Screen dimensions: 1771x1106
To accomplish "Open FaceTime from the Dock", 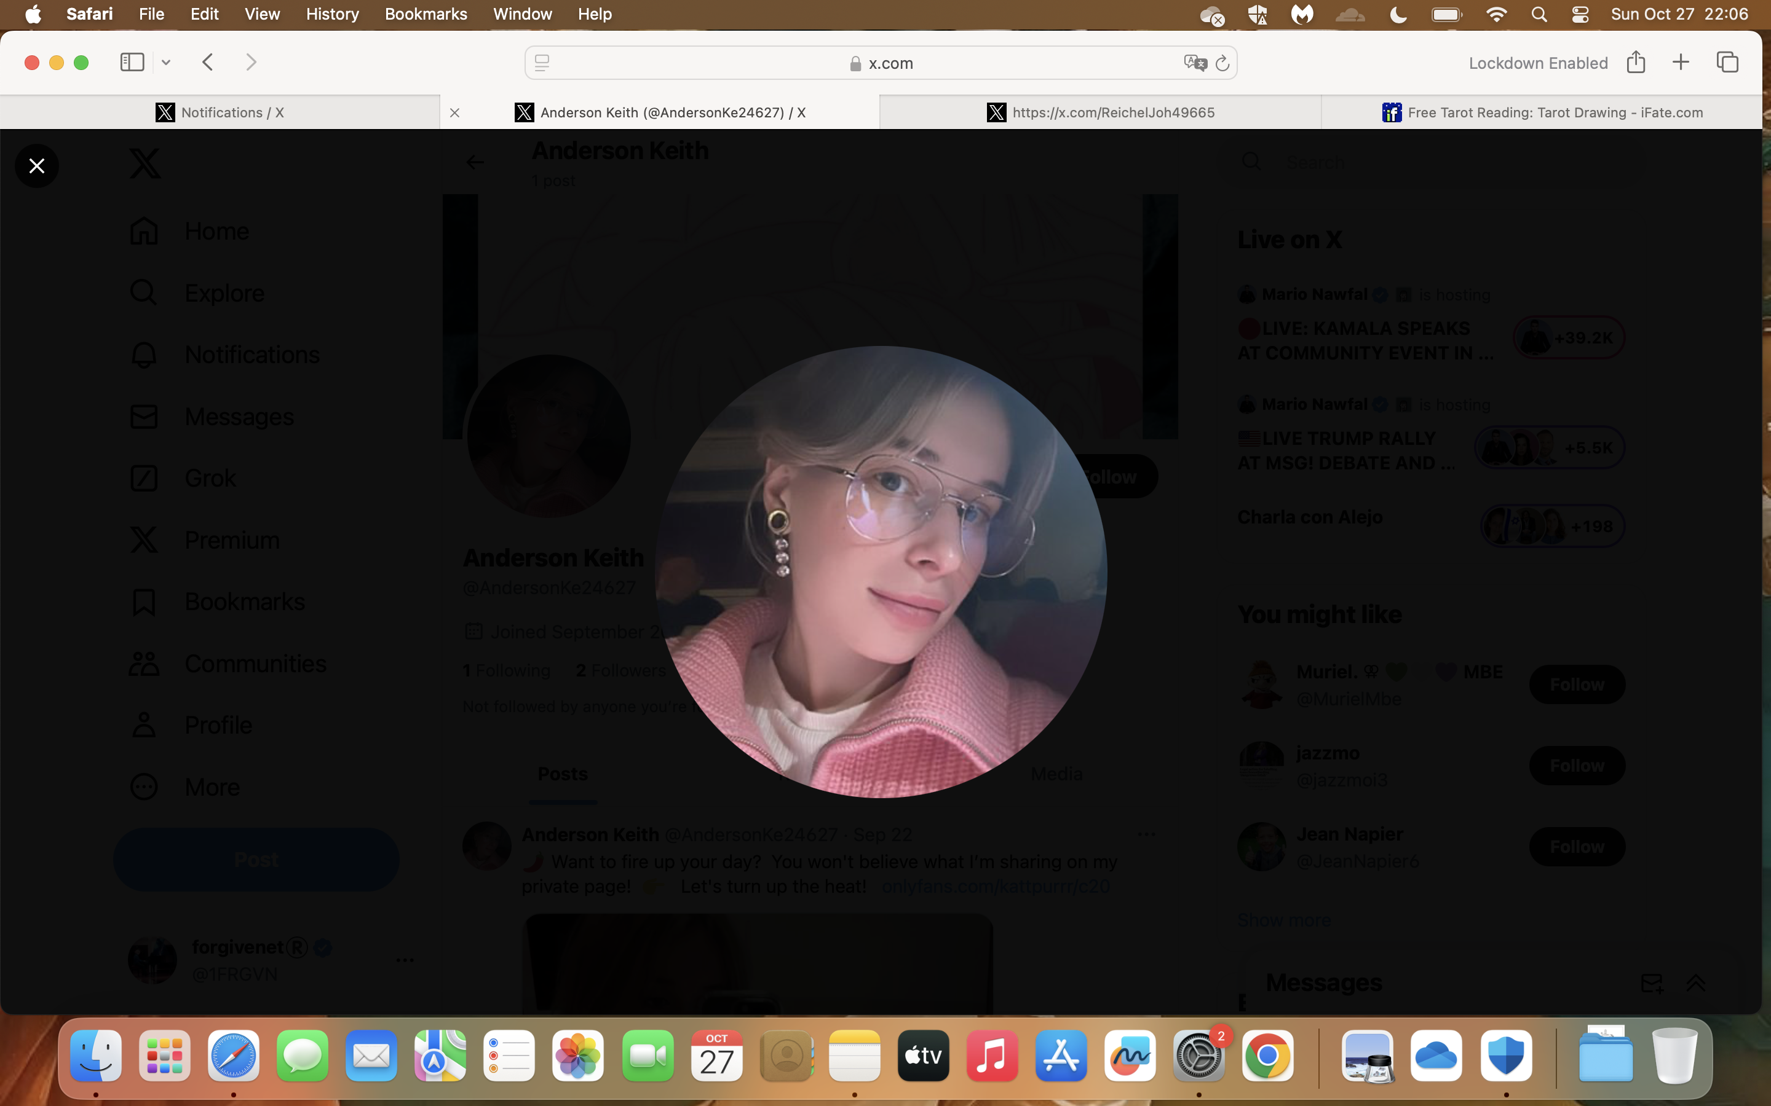I will [648, 1056].
